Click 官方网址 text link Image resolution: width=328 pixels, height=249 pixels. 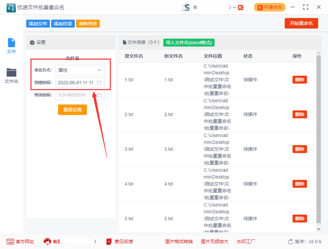pos(25,242)
